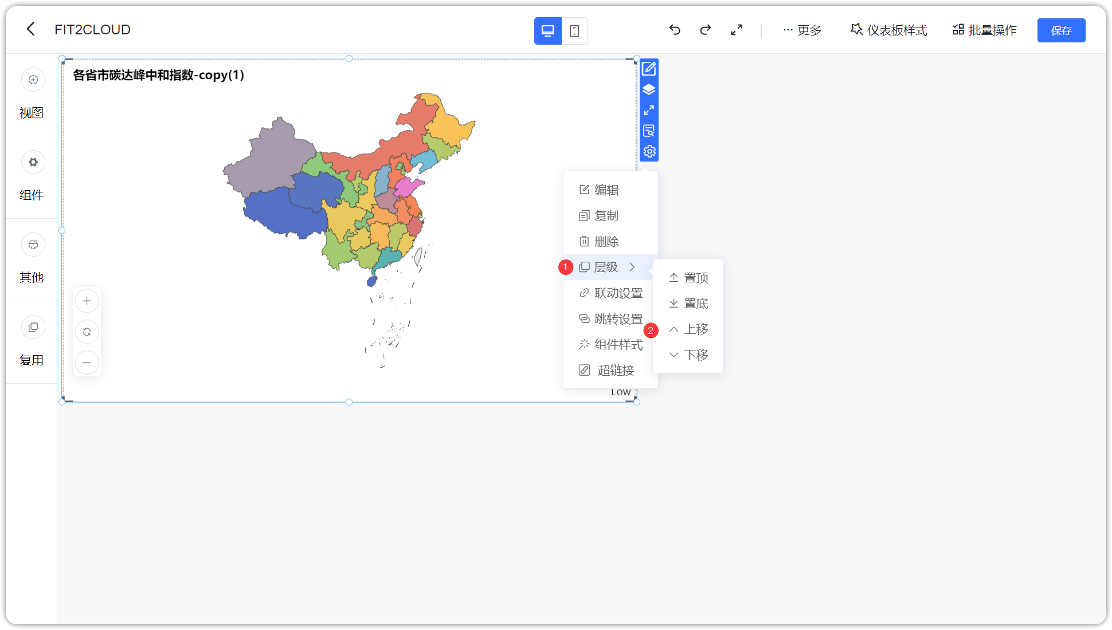Select 编辑 in context menu
Image resolution: width=1112 pixels, height=630 pixels.
tap(610, 190)
